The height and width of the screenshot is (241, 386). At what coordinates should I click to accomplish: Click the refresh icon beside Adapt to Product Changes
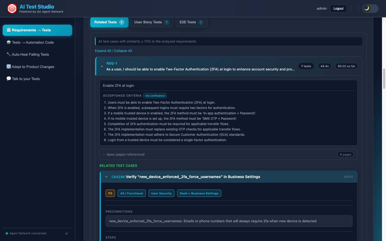[9, 66]
